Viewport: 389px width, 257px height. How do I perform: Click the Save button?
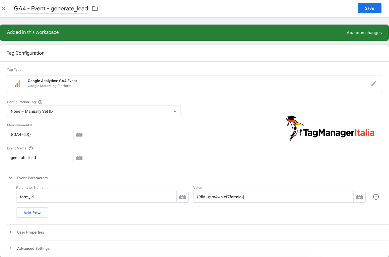[x=370, y=8]
